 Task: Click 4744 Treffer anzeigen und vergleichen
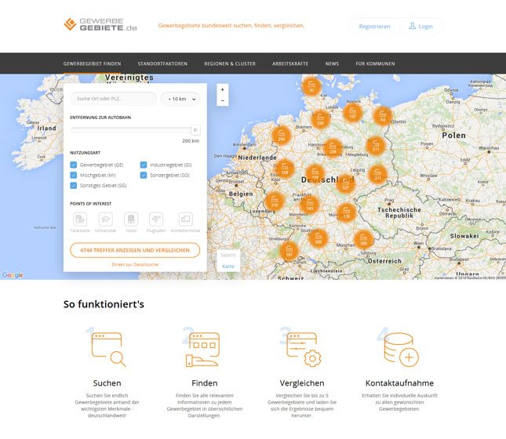pyautogui.click(x=135, y=250)
